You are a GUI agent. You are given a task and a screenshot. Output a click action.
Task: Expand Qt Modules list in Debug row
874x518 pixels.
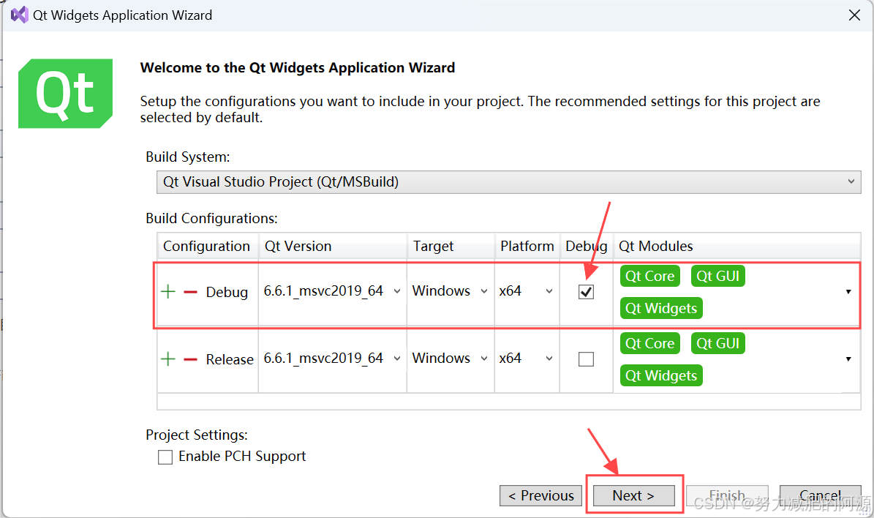(x=848, y=292)
